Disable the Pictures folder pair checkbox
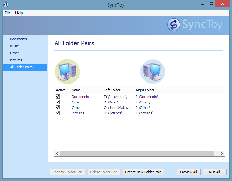This screenshot has height=181, width=232. 57,113
